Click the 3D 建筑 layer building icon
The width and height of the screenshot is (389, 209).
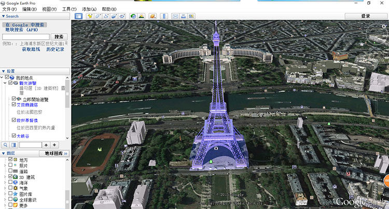click(x=16, y=177)
